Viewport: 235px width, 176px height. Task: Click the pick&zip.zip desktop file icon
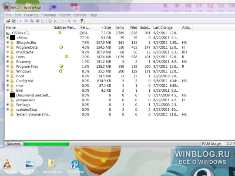[x=51, y=163]
